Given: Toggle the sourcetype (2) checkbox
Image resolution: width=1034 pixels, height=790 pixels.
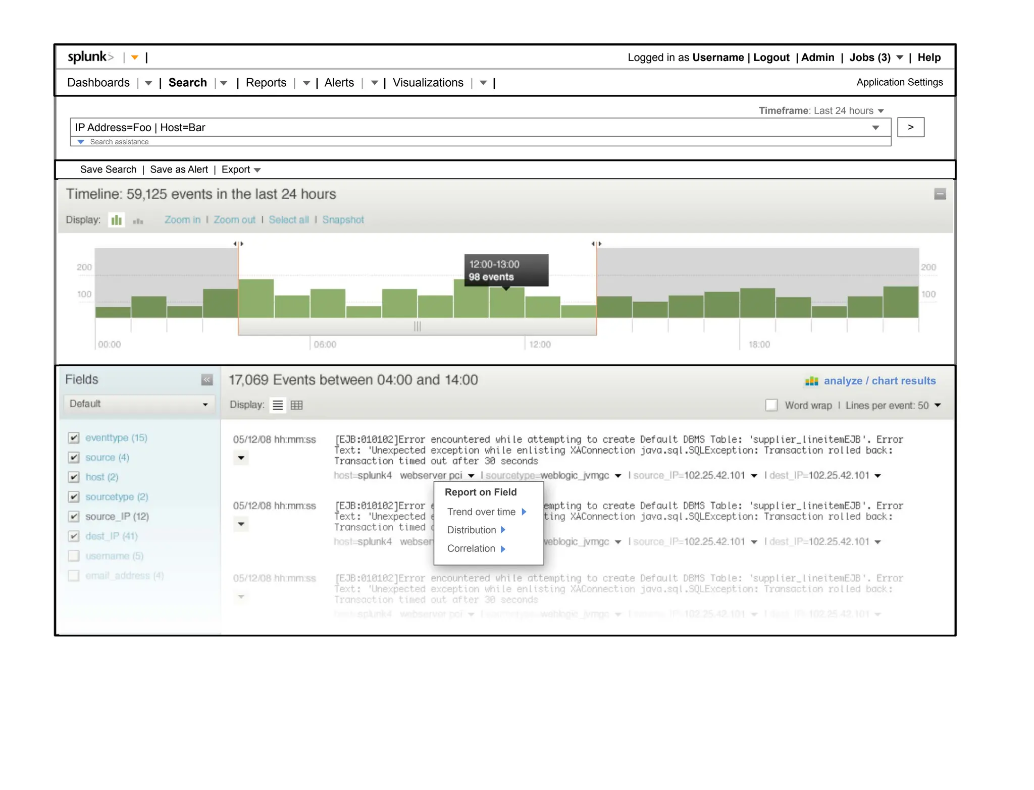Looking at the screenshot, I should click(x=74, y=496).
